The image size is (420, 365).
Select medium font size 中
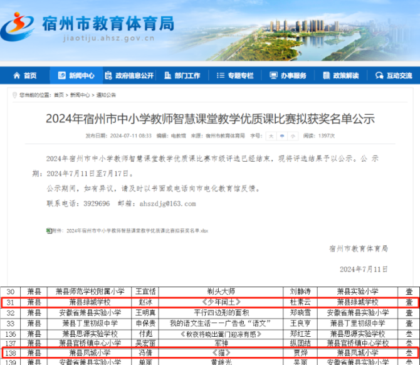point(282,136)
